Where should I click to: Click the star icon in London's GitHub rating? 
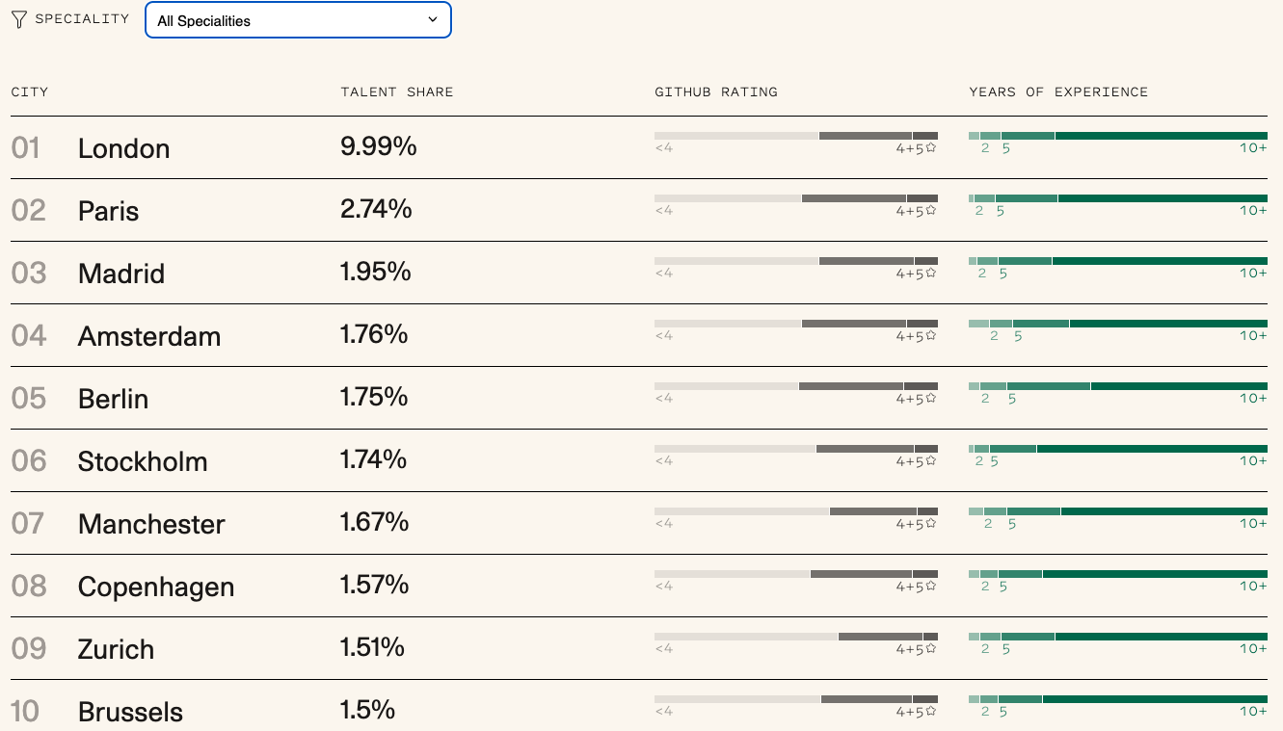coord(931,148)
